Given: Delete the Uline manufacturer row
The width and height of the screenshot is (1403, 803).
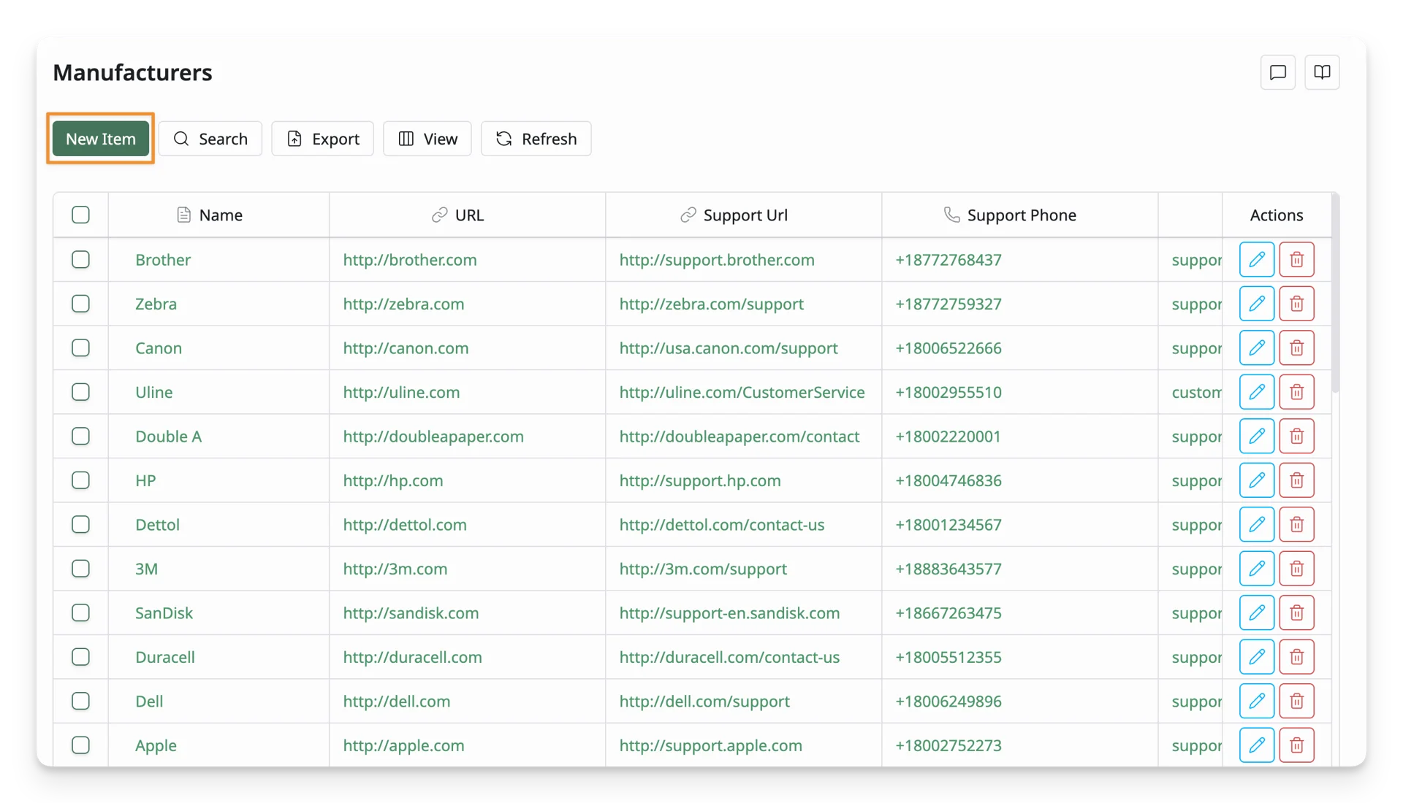Looking at the screenshot, I should click(1297, 392).
